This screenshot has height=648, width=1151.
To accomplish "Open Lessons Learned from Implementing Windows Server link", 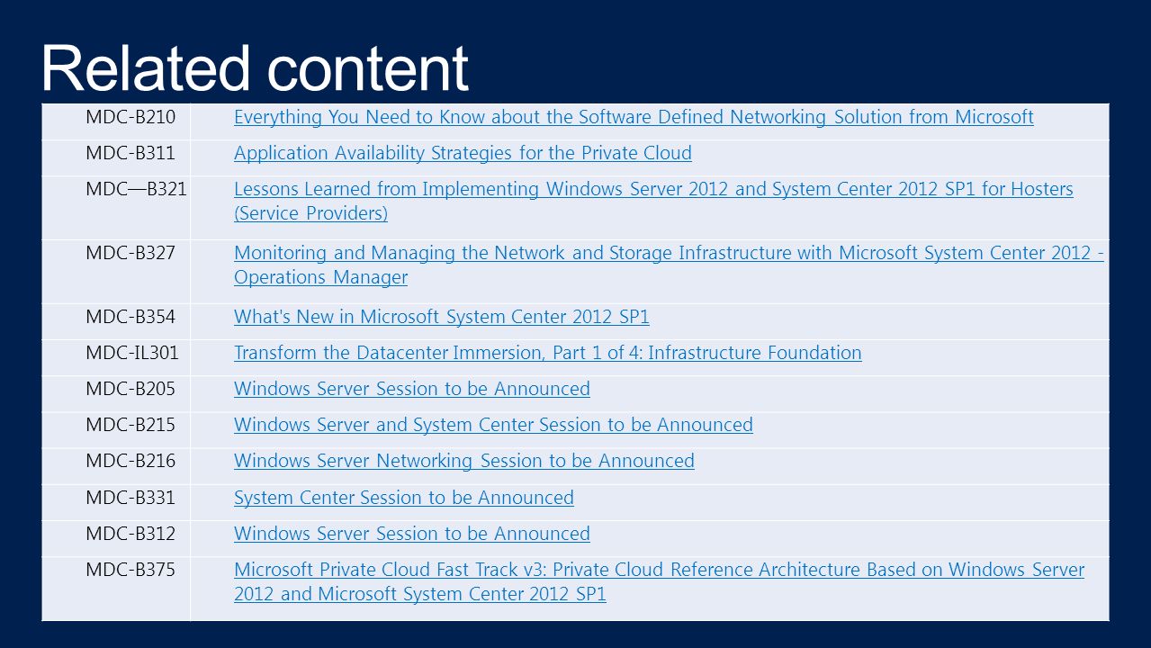I will [653, 202].
